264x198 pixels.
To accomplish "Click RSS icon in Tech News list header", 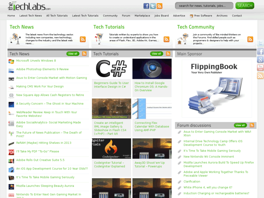I will 84,53.
